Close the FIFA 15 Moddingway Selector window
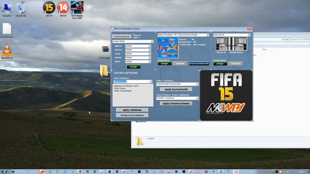Viewport: 310px width, 174px height. pos(250,29)
